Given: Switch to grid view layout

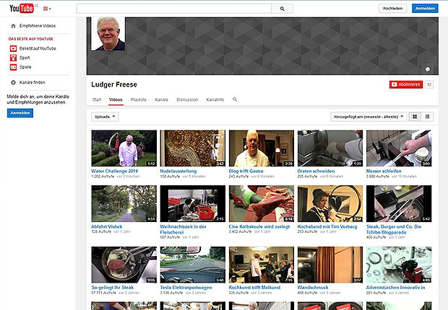Looking at the screenshot, I should (415, 116).
